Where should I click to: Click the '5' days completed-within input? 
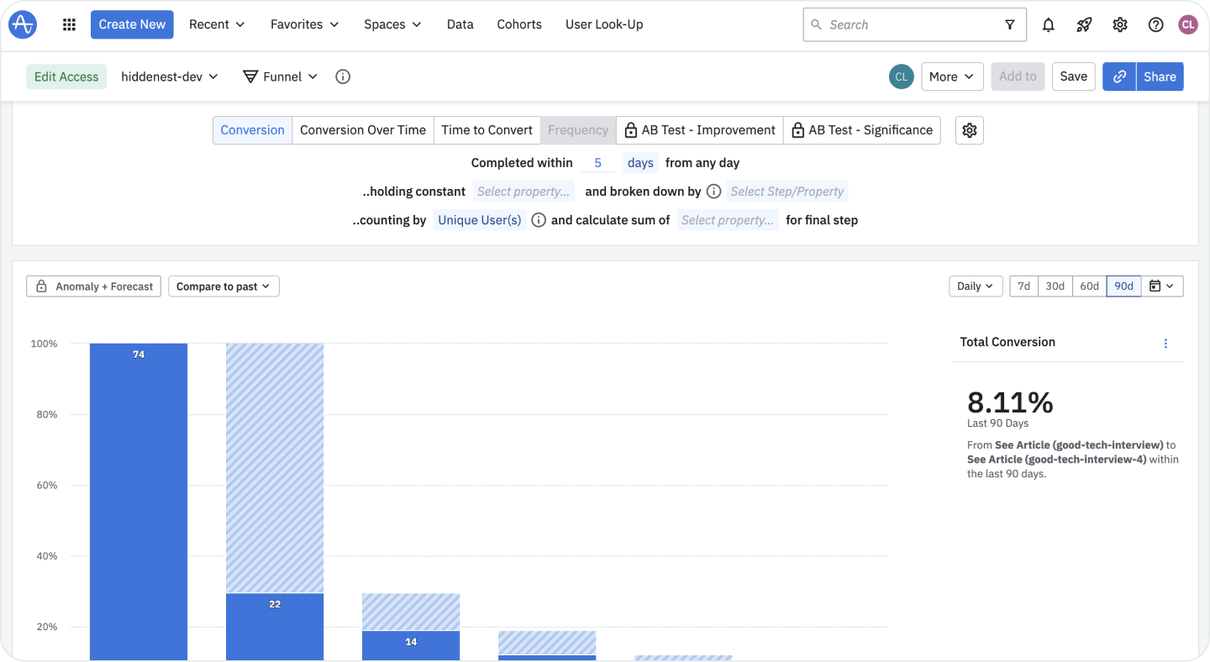tap(597, 162)
